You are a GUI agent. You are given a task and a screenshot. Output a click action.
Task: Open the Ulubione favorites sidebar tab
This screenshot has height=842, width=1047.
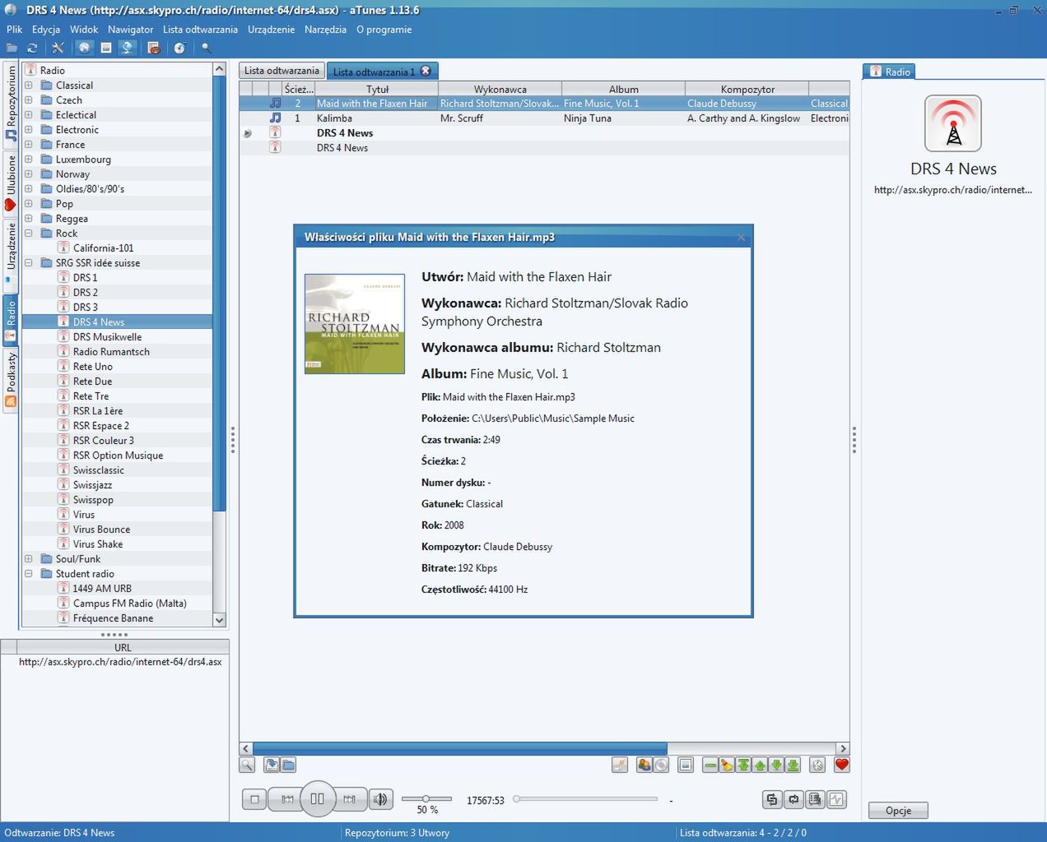11,183
